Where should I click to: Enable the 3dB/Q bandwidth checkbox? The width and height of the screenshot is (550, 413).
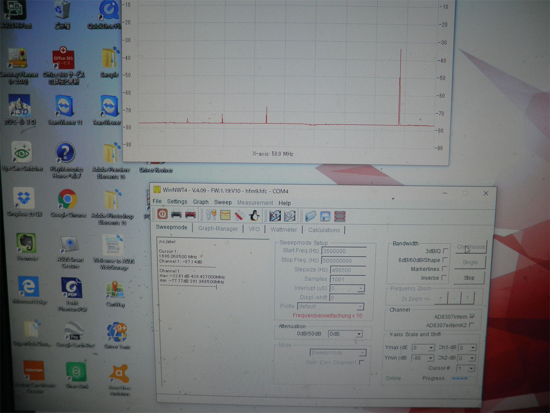(445, 251)
